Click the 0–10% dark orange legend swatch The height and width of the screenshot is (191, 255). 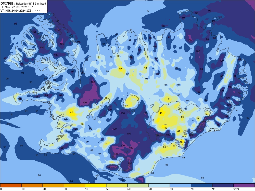(x=11, y=185)
